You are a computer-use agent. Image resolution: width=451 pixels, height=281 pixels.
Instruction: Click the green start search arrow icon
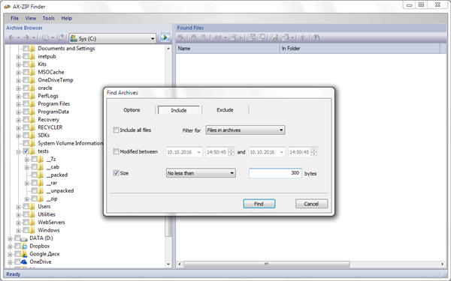click(x=165, y=38)
